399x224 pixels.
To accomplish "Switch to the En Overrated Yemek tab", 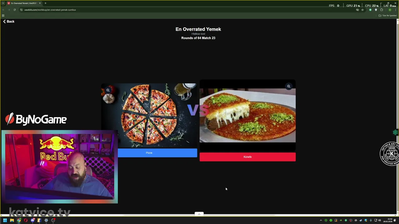I will tap(24, 3).
